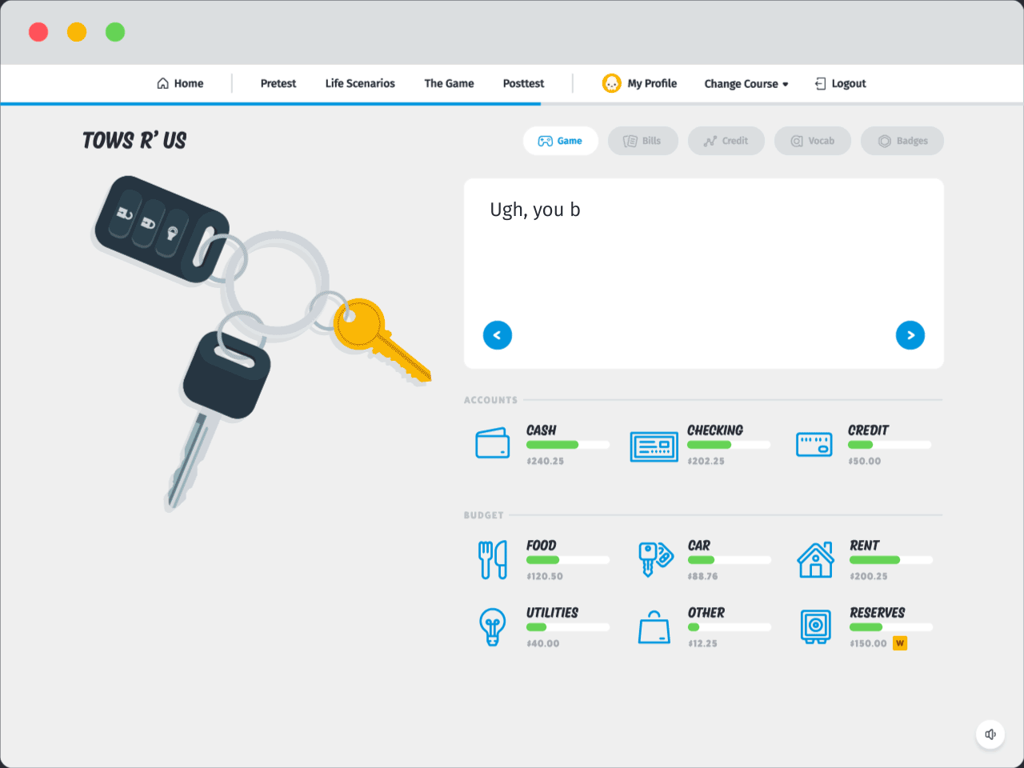The image size is (1024, 768).
Task: Open the Other shopping bag budget icon
Action: [654, 627]
